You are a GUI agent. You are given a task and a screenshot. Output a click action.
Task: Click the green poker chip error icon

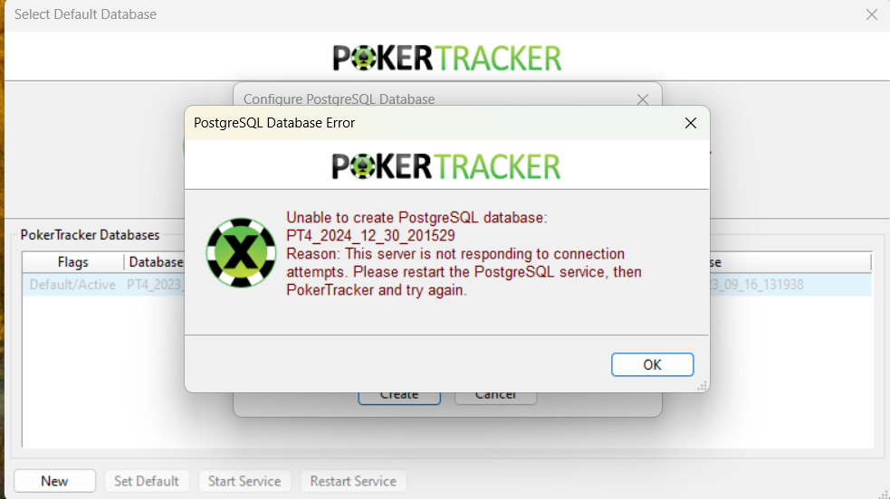pyautogui.click(x=241, y=252)
